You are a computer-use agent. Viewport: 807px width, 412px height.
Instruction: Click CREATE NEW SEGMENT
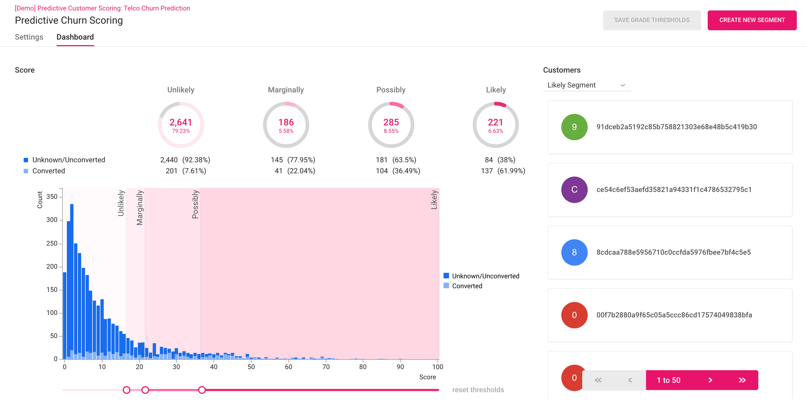click(752, 20)
